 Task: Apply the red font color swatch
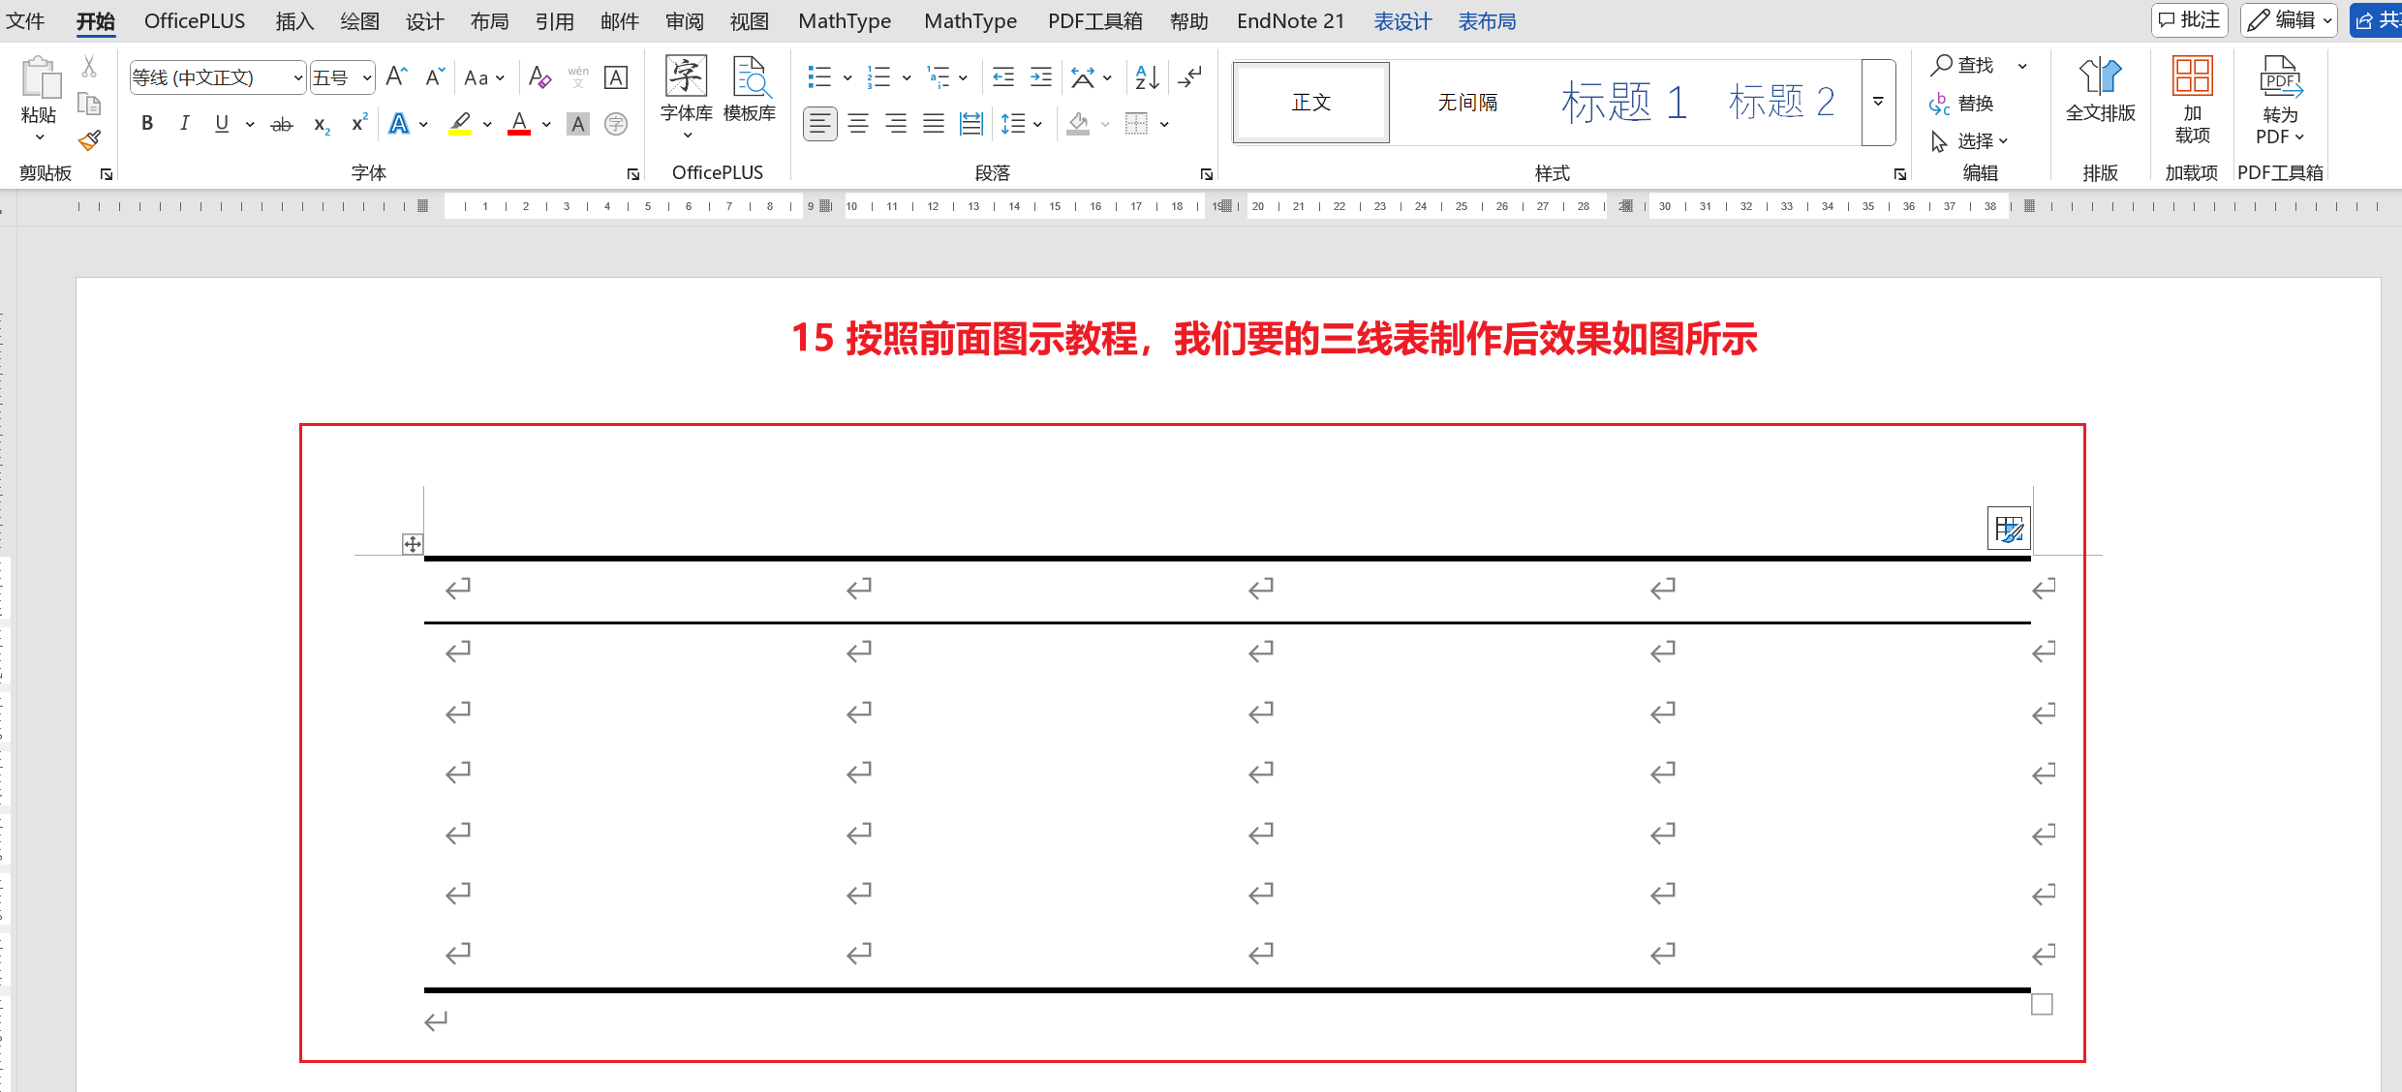(519, 124)
